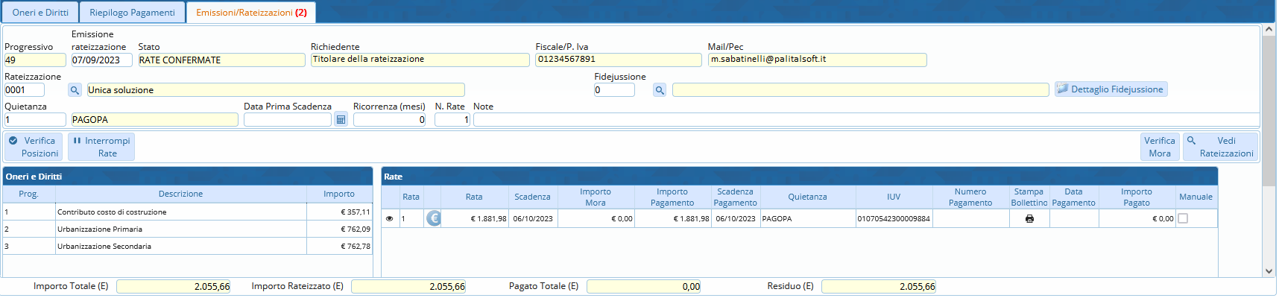Click the Interrompi Rate button
Viewport: 1279px width, 298px height.
pyautogui.click(x=101, y=147)
